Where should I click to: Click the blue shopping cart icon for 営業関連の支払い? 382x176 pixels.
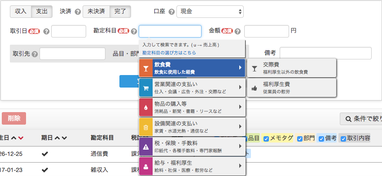point(146,88)
